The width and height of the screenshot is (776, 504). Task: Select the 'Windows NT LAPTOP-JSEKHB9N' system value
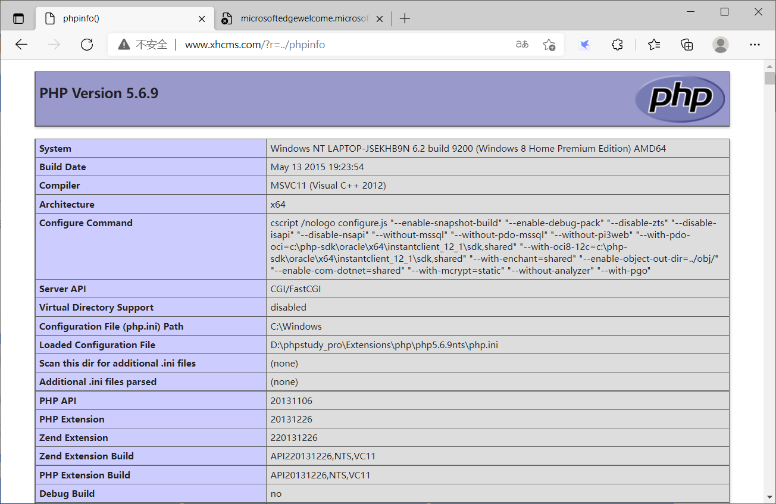468,148
